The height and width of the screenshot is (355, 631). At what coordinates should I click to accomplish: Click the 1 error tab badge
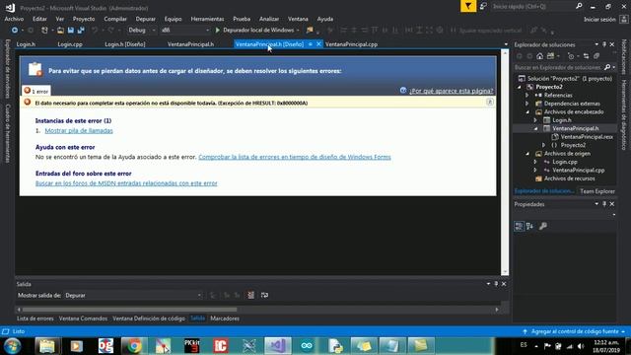(36, 91)
